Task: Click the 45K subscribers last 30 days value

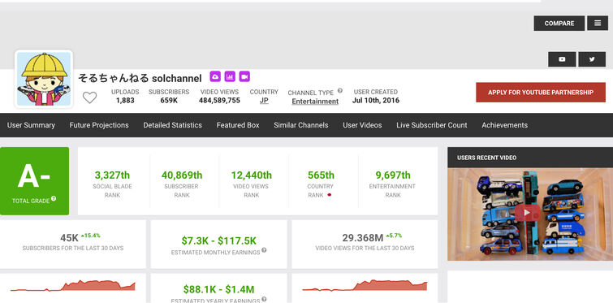Action: 69,238
